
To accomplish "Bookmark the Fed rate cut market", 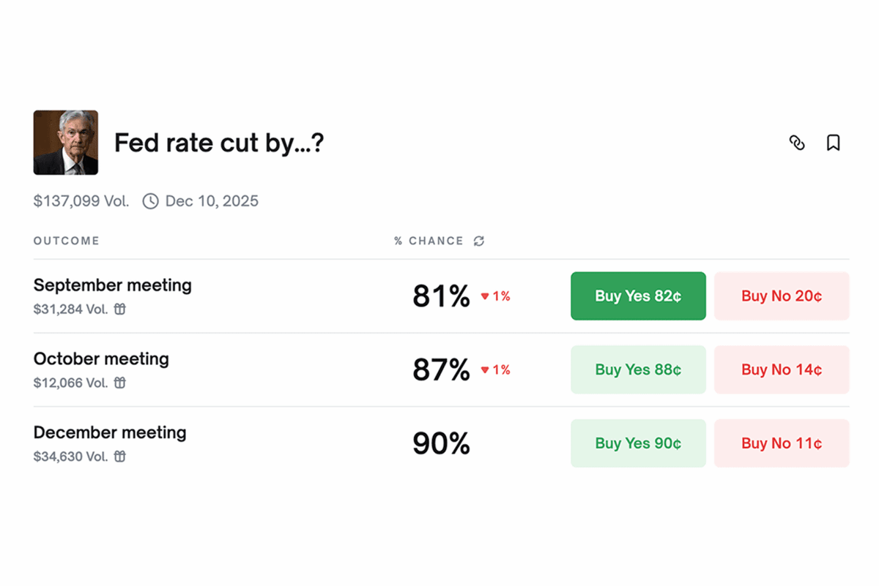I will pos(833,143).
